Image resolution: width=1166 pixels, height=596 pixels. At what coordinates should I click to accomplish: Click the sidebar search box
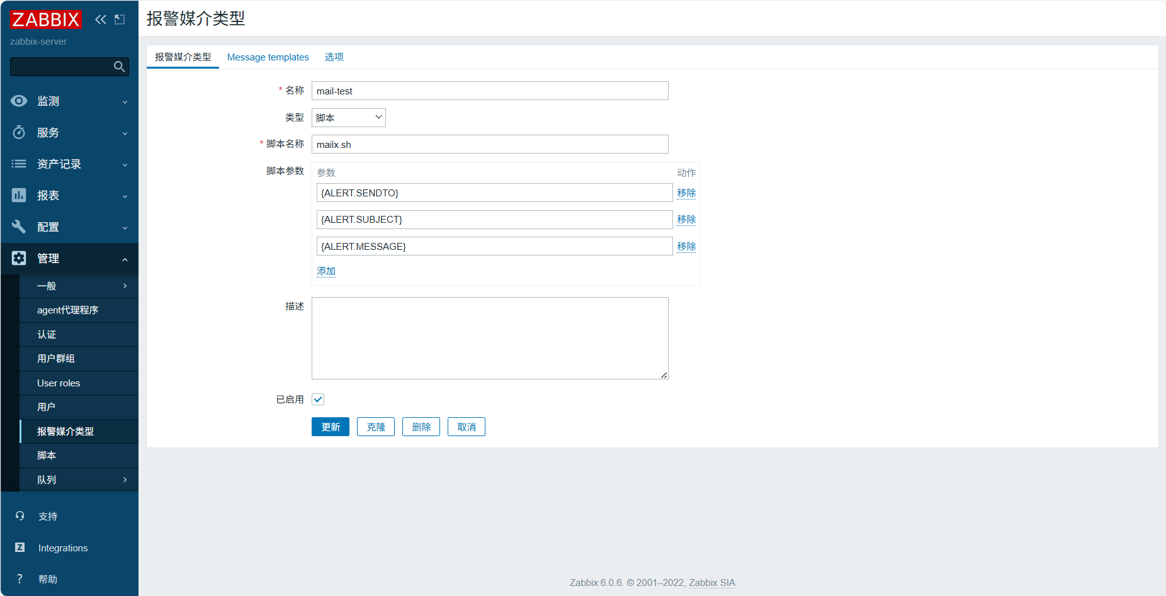[x=69, y=67]
